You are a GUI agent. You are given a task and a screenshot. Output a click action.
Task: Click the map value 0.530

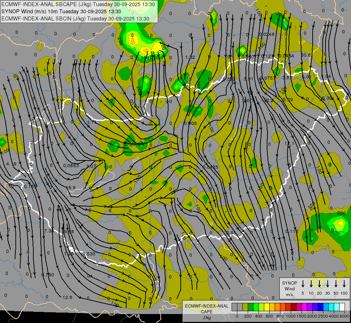click(x=89, y=254)
